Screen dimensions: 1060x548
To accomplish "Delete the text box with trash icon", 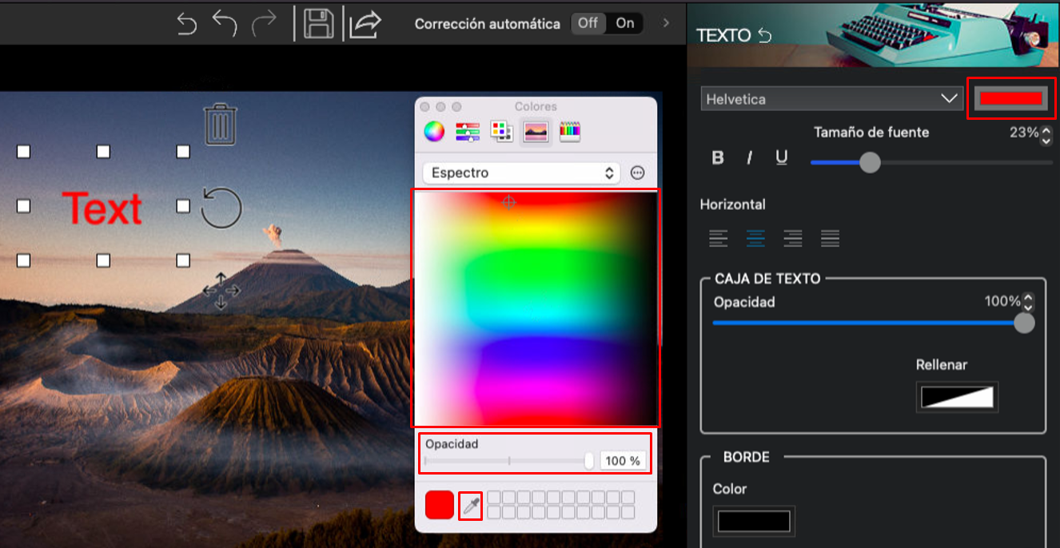I will click(x=221, y=125).
